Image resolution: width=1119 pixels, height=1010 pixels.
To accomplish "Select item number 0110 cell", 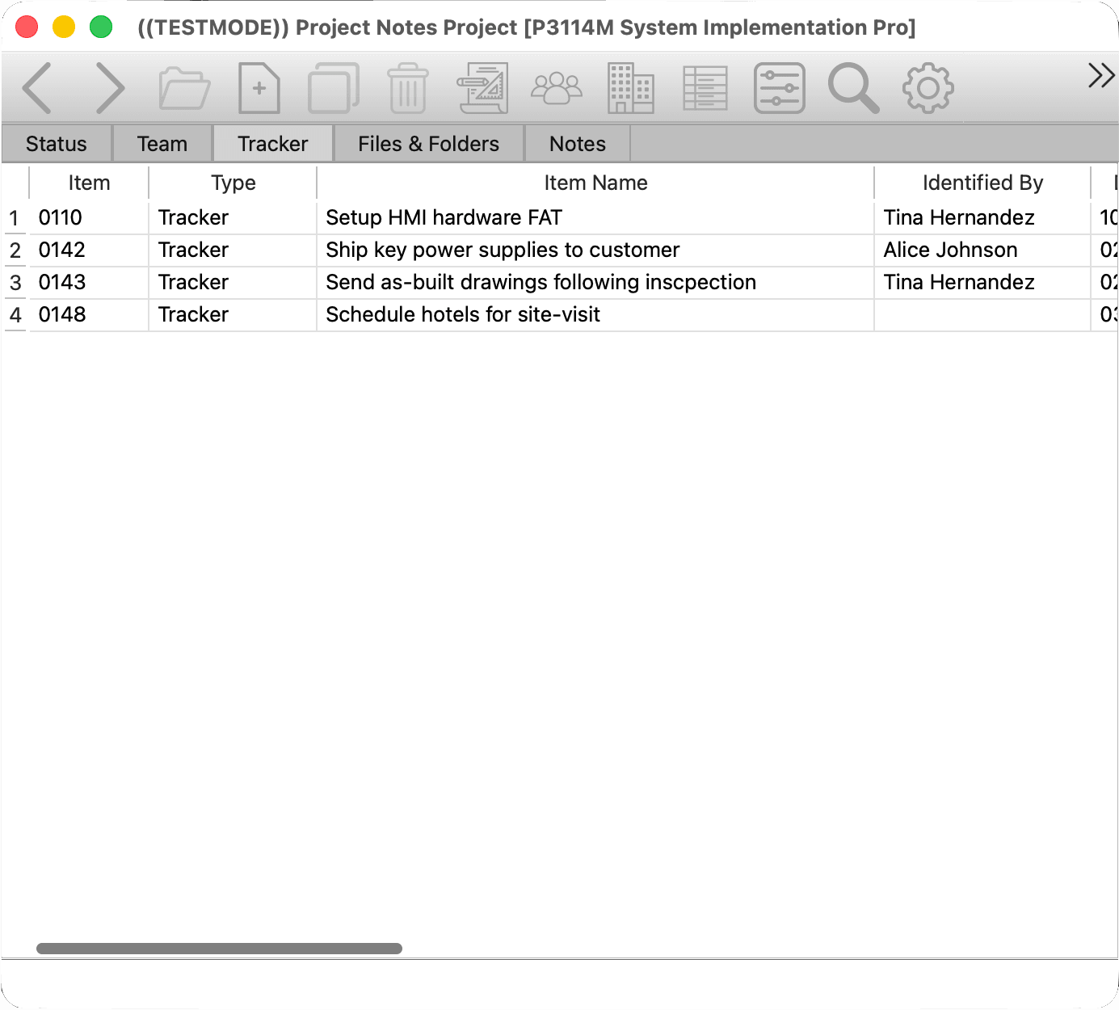I will pos(89,218).
